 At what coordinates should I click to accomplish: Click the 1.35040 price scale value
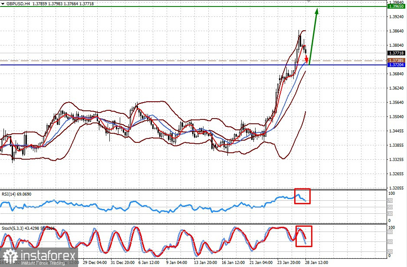pos(396,117)
